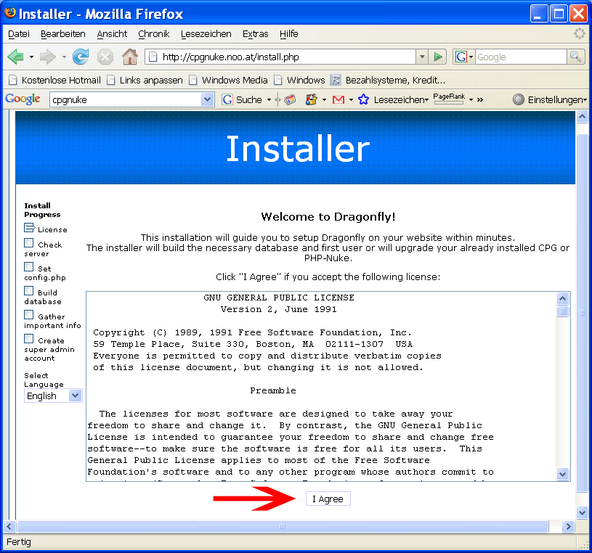Open the Suche button dropdown arrow
The height and width of the screenshot is (553, 592).
coord(269,99)
